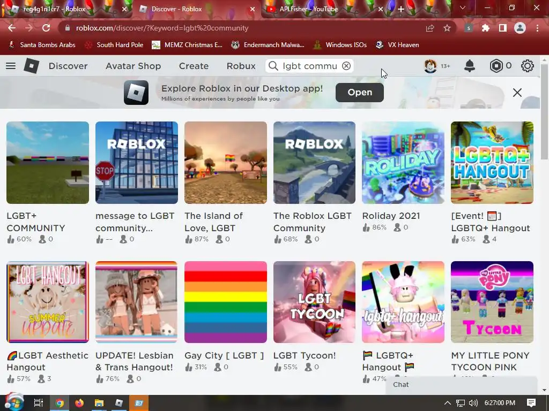Go back with the browser back arrow

tap(12, 28)
